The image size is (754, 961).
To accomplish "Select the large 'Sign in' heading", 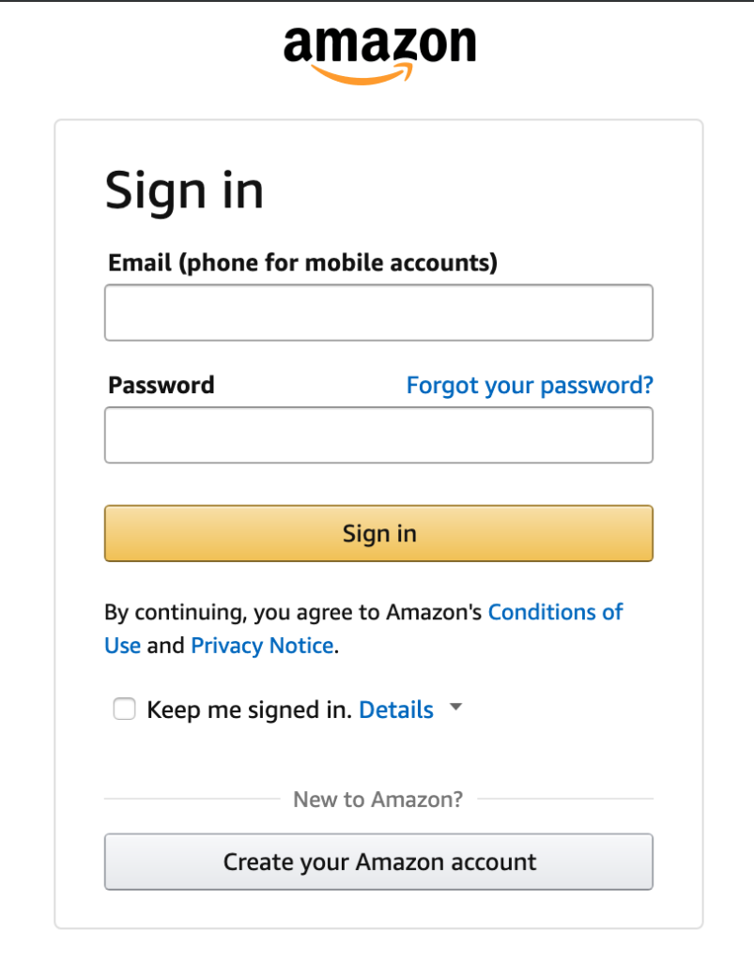I will [184, 191].
